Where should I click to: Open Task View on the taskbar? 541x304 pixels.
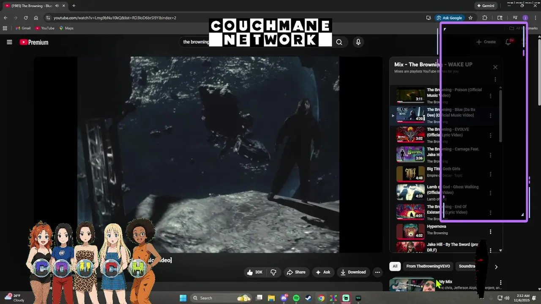pos(260,298)
